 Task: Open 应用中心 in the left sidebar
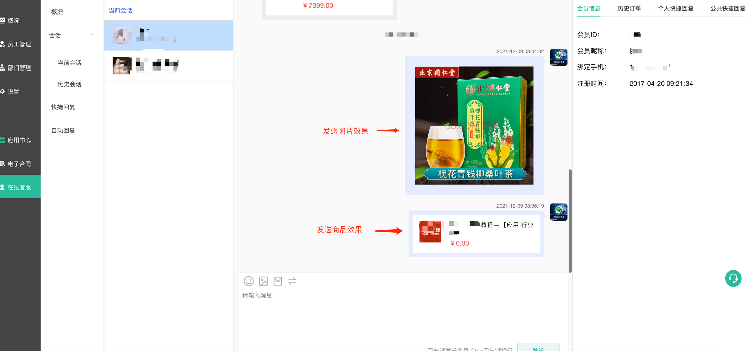(19, 141)
